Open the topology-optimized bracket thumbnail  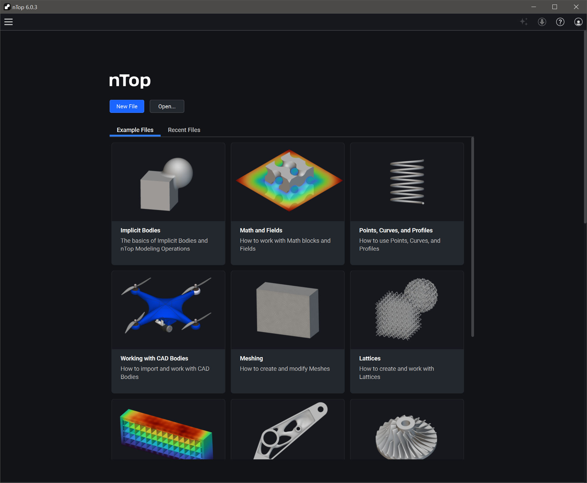pos(288,429)
